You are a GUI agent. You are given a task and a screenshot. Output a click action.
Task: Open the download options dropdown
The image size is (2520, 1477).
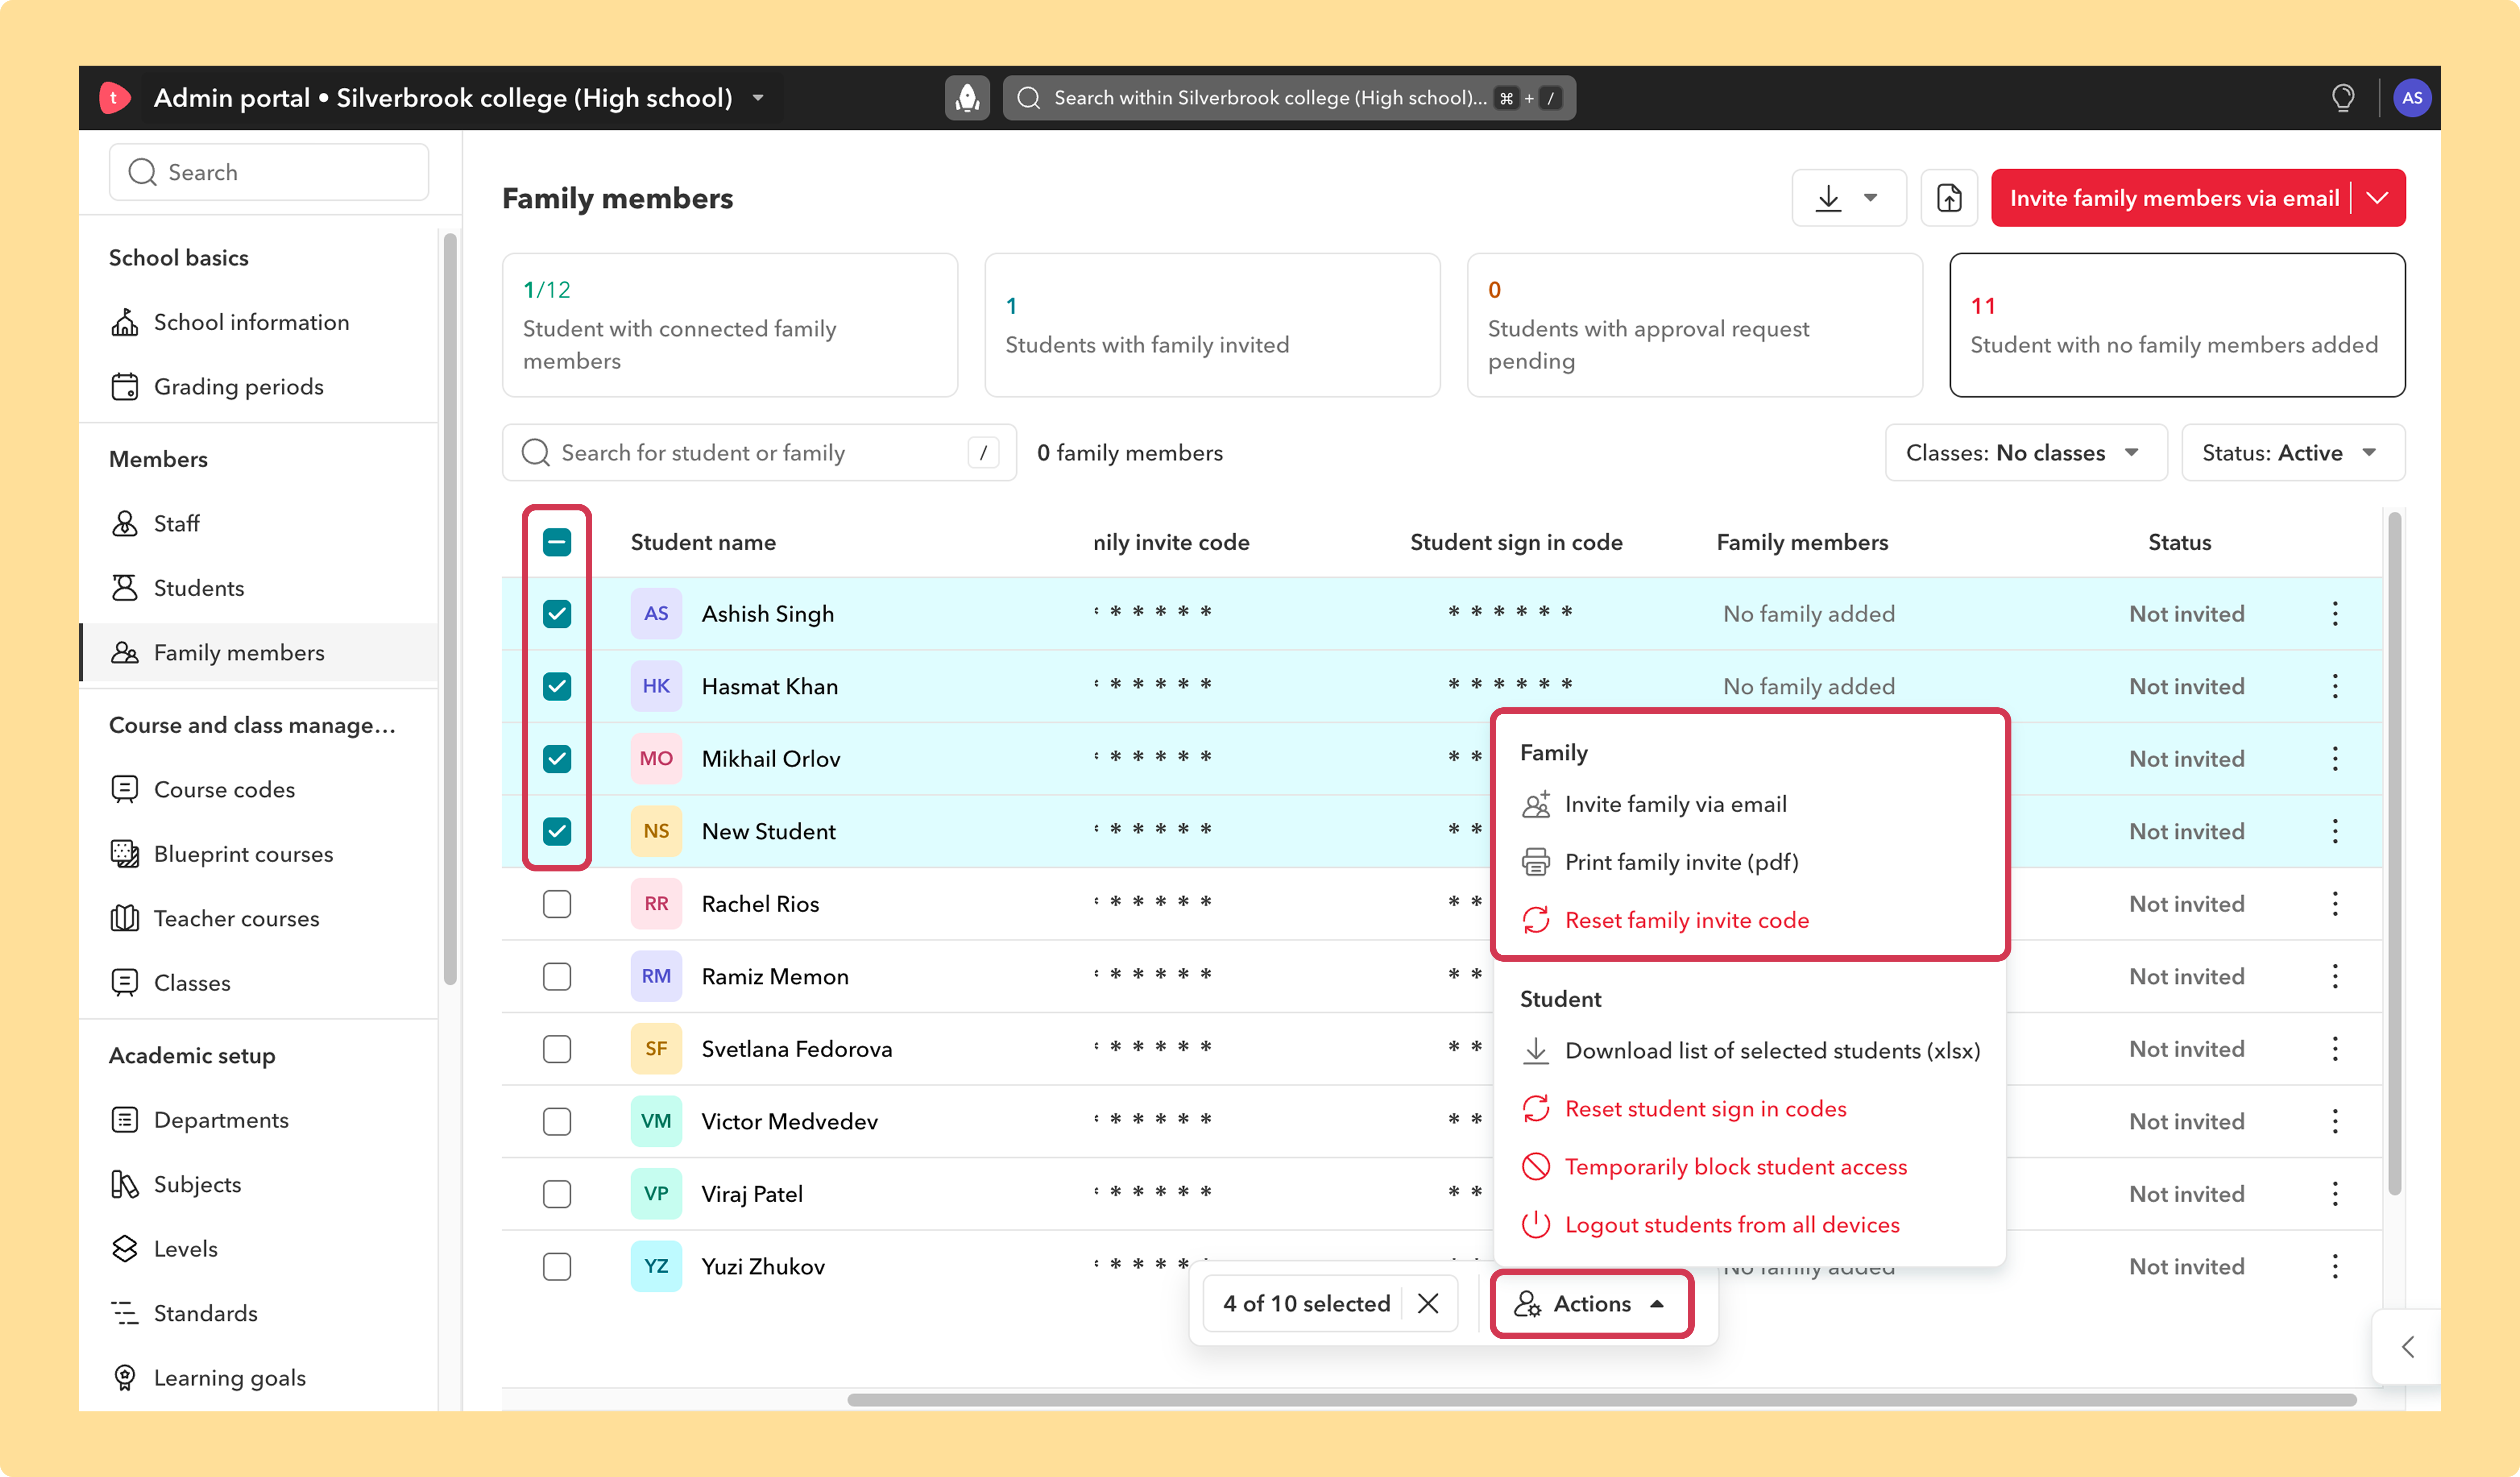(x=1849, y=198)
